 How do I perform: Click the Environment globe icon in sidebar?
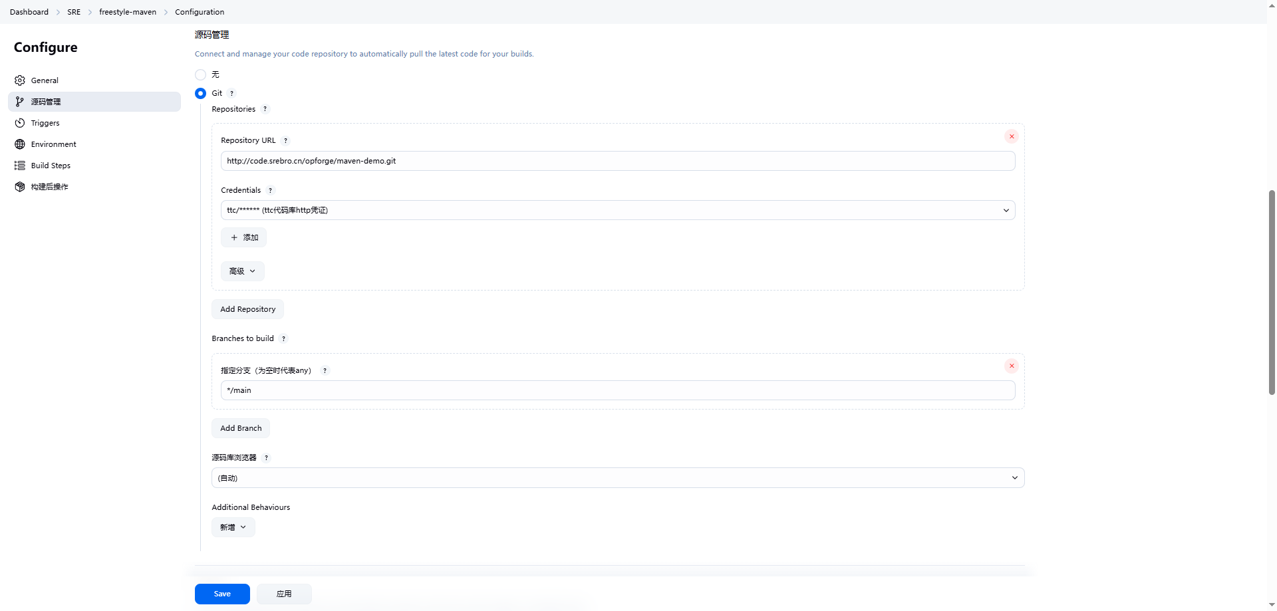pyautogui.click(x=20, y=144)
